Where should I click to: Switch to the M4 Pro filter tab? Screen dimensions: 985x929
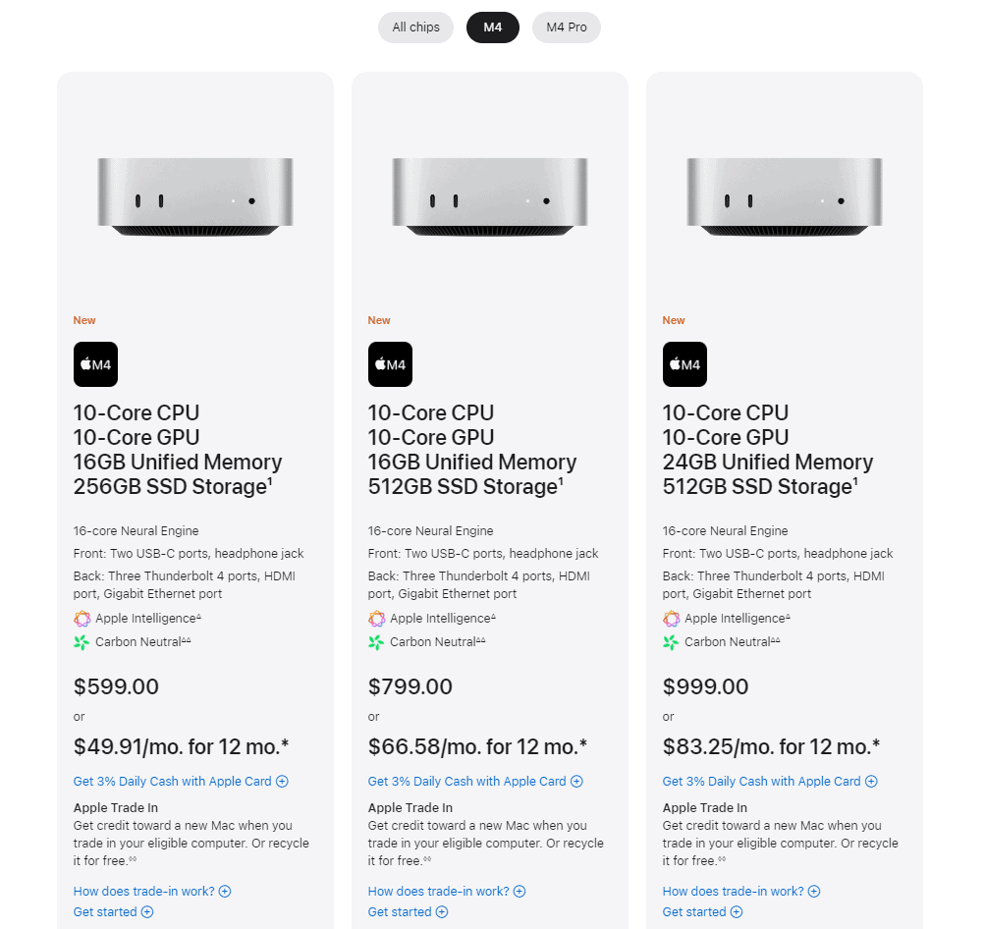[x=566, y=27]
